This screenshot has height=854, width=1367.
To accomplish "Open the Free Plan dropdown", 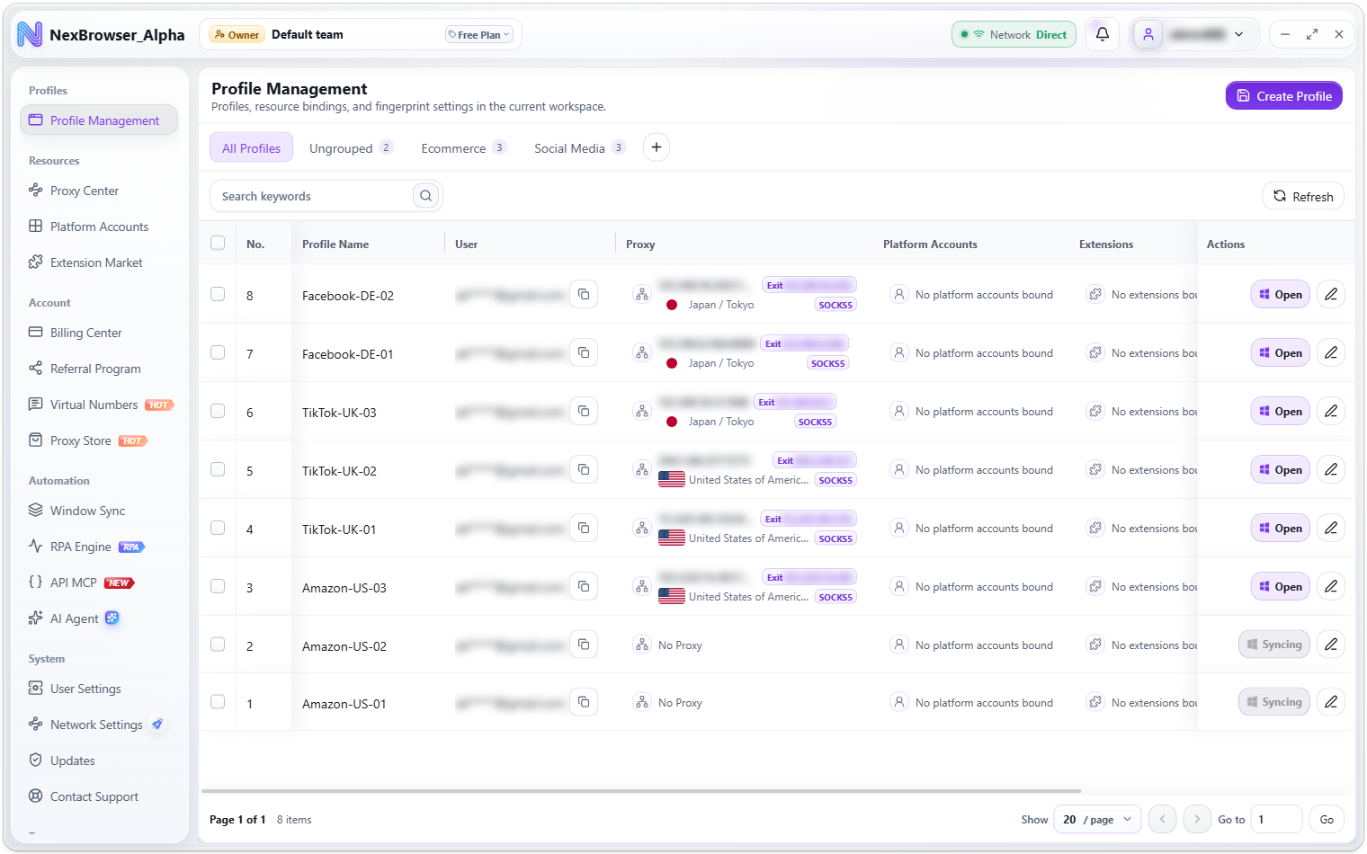I will tap(479, 35).
